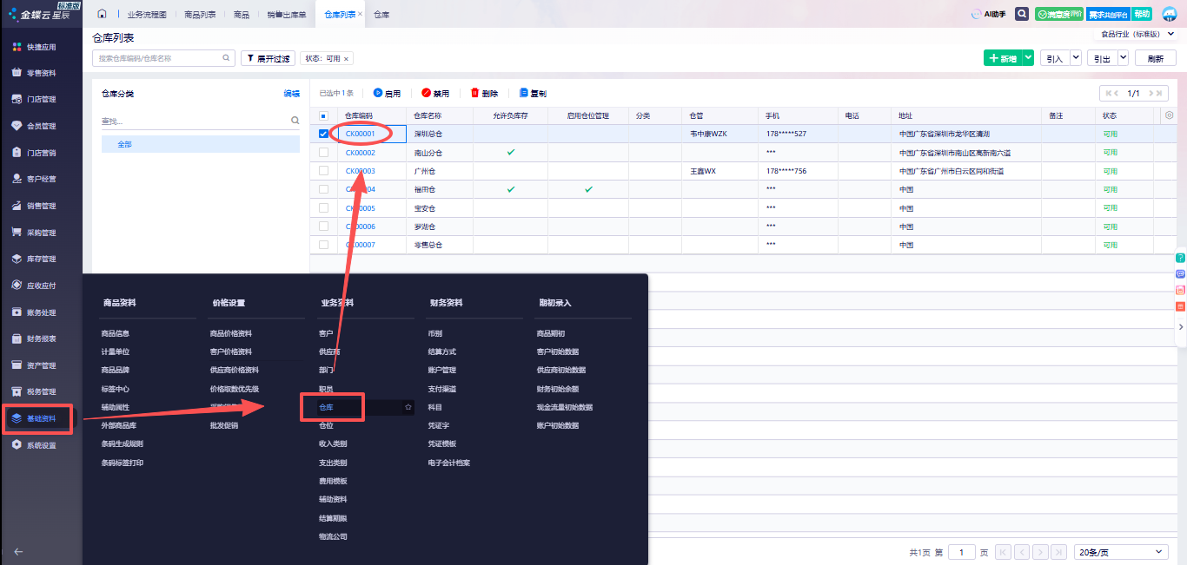Uncheck the checkbox for row CK00001

323,134
